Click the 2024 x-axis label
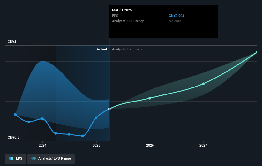The height and width of the screenshot is (166, 262). 42,145
